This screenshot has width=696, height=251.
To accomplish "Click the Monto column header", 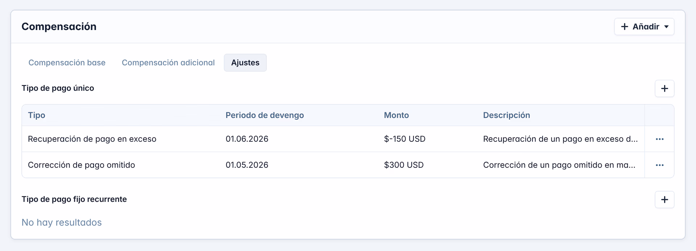I will tap(396, 115).
